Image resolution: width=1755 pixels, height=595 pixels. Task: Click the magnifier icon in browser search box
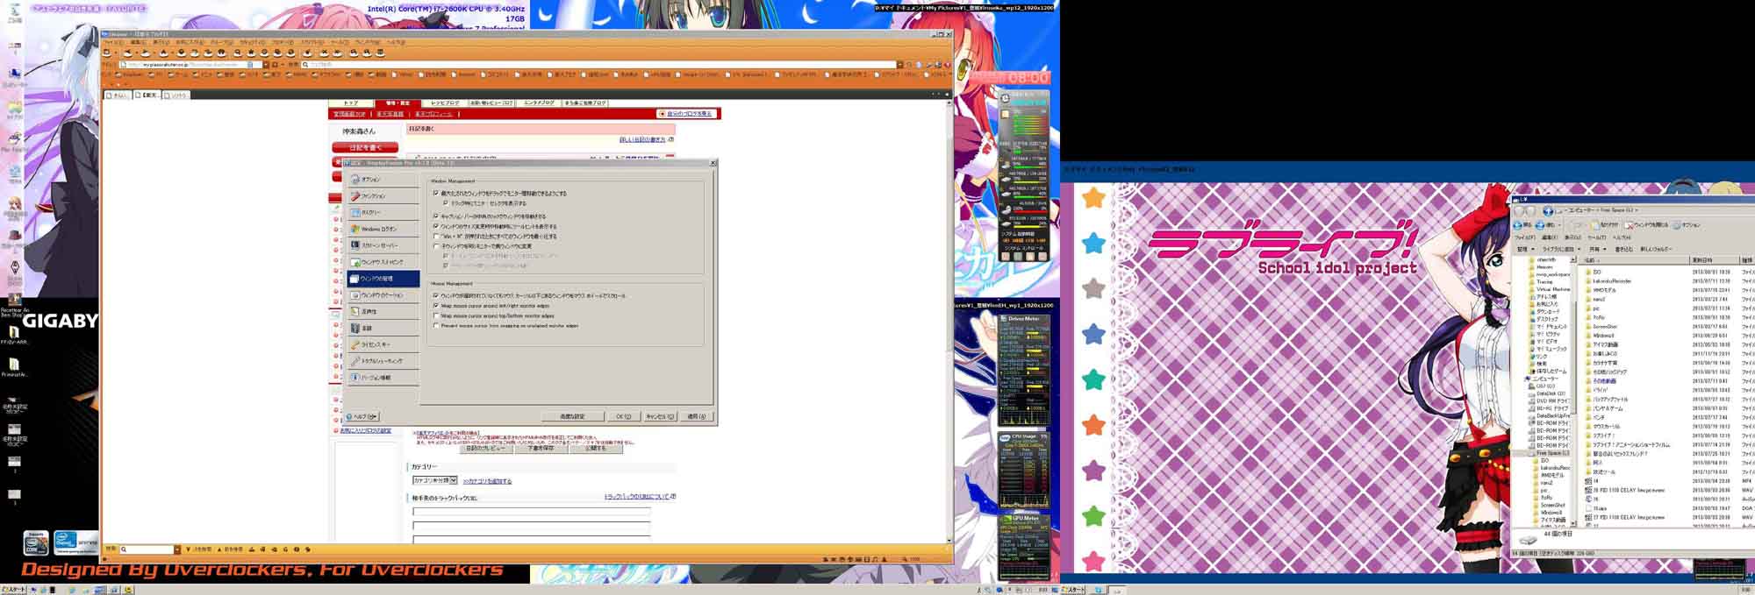(305, 65)
